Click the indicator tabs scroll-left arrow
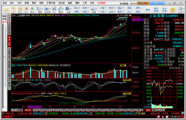This screenshot has width=186, height=120. click(13, 110)
